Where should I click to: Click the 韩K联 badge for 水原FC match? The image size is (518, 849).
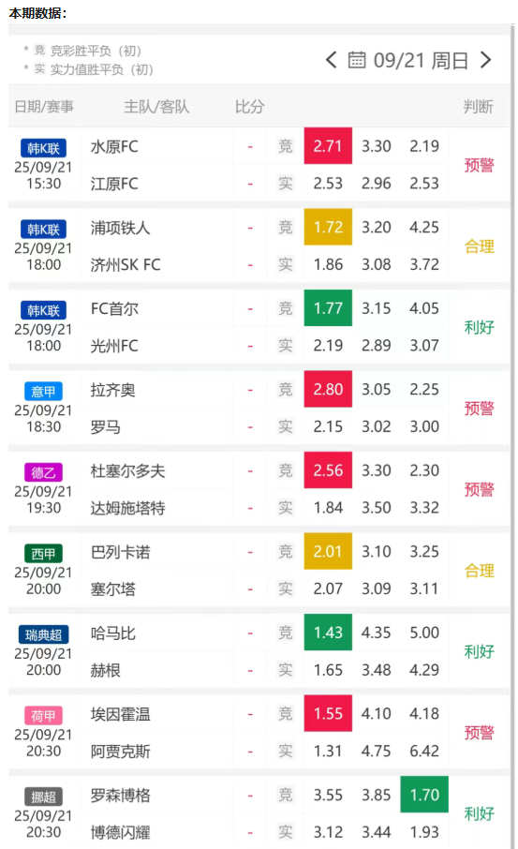(43, 148)
